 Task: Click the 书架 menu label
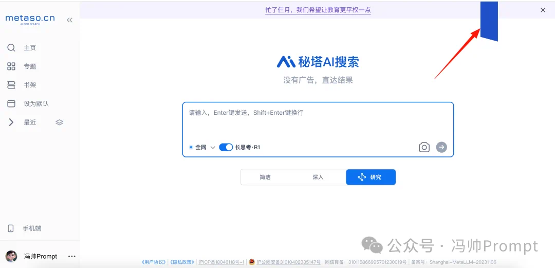click(x=30, y=85)
